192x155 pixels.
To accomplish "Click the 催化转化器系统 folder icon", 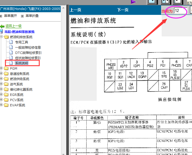I will 6,89.
